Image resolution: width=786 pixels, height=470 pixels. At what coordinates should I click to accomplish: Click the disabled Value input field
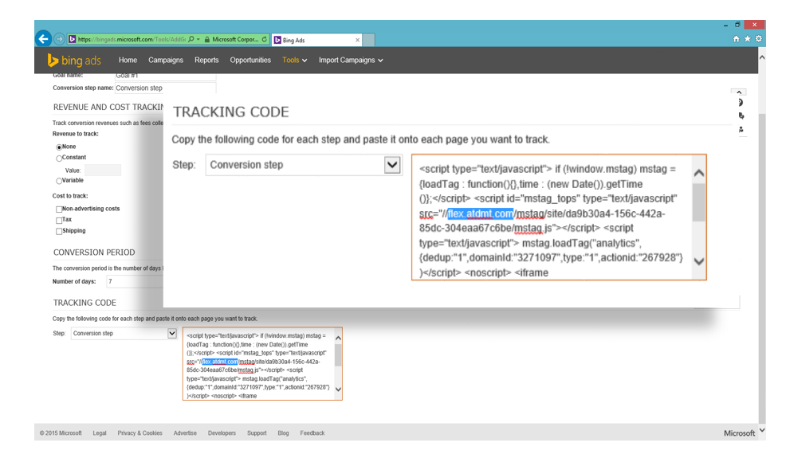click(102, 170)
